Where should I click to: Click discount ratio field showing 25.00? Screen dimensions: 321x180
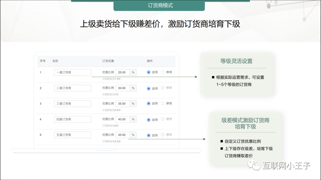pos(123,72)
